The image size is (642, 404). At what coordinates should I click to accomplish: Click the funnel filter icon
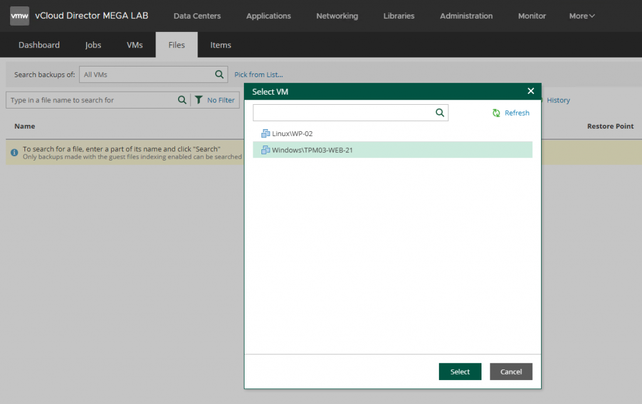click(199, 100)
